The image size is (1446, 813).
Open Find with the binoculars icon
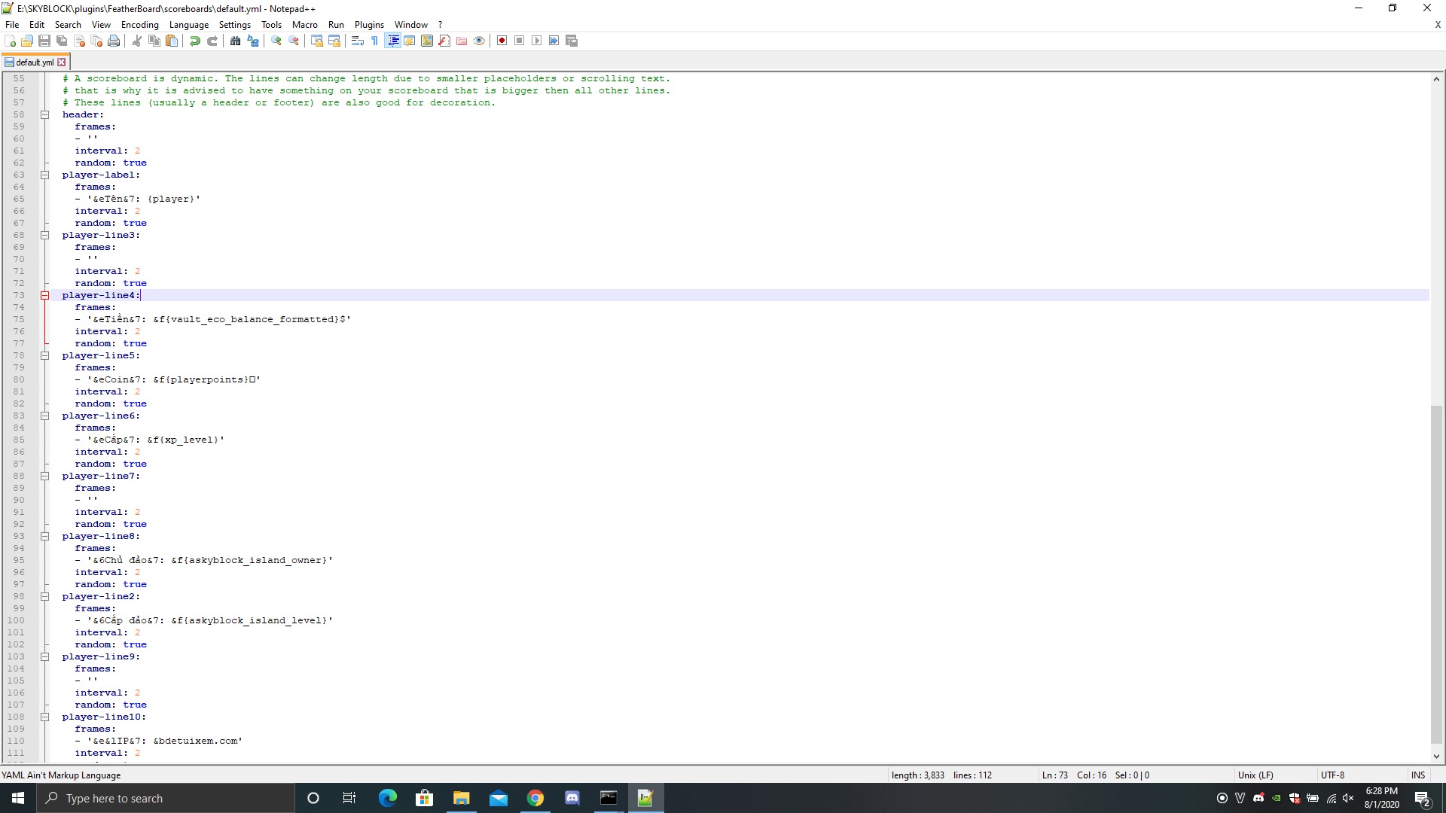pos(236,41)
